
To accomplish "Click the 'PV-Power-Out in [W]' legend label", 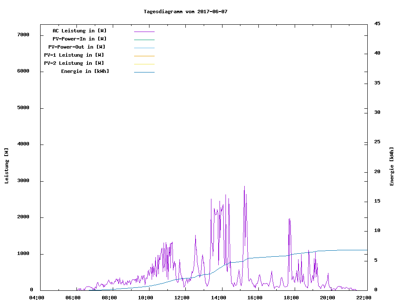I will 77,47.
